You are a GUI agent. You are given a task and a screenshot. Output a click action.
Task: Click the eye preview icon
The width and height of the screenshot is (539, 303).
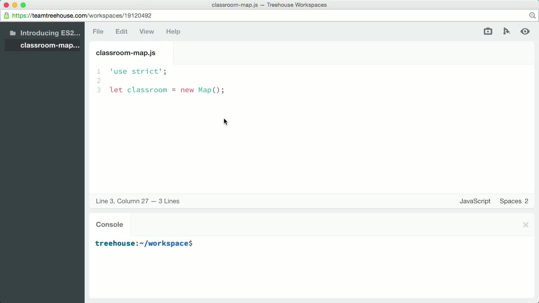click(525, 32)
